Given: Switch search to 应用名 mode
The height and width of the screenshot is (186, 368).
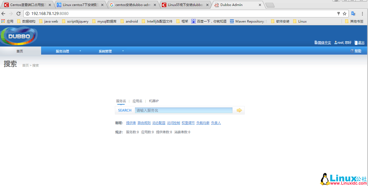Looking at the screenshot, I should (x=137, y=101).
